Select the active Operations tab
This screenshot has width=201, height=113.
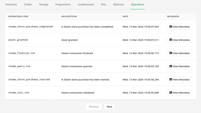point(137,5)
